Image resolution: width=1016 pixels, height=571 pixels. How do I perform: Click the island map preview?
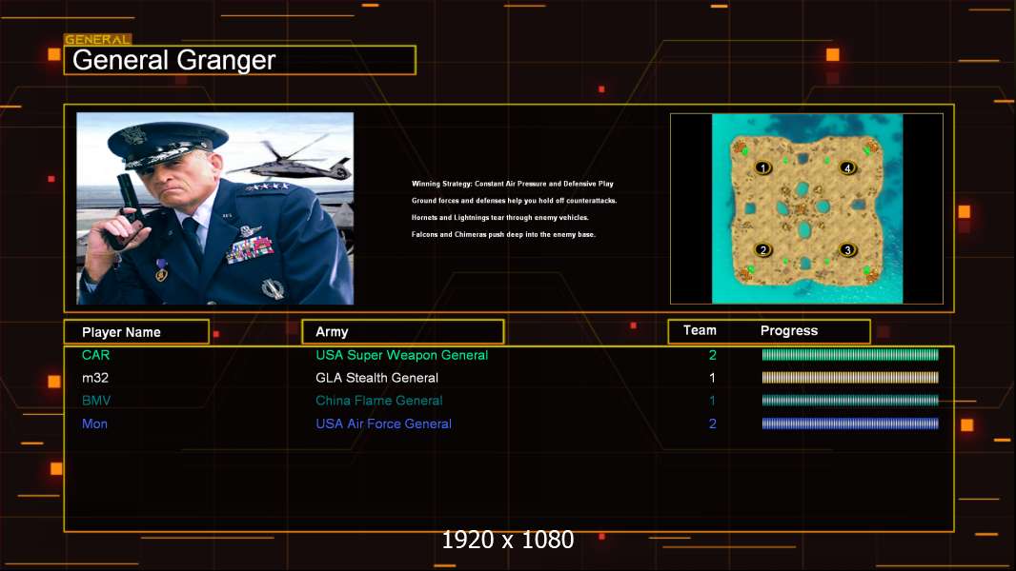(807, 208)
